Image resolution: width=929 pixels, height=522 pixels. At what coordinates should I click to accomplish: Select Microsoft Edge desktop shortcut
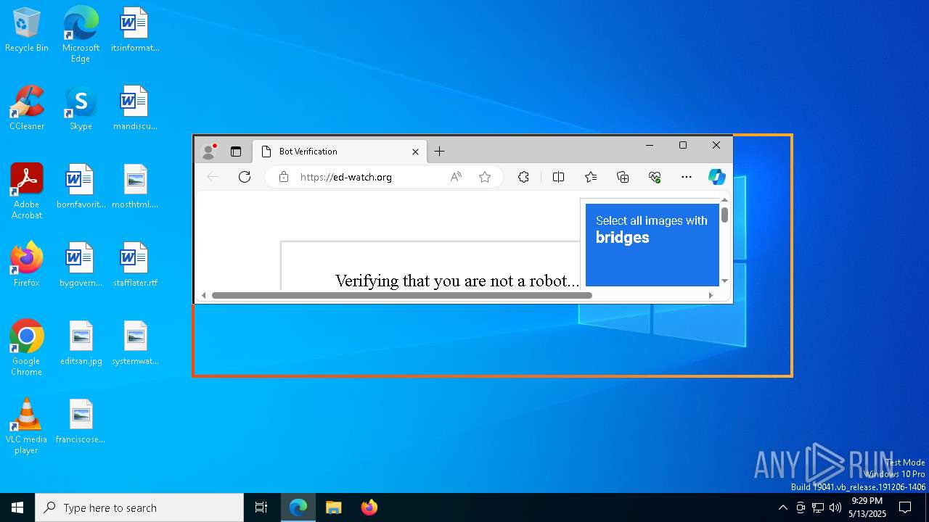coord(81,34)
